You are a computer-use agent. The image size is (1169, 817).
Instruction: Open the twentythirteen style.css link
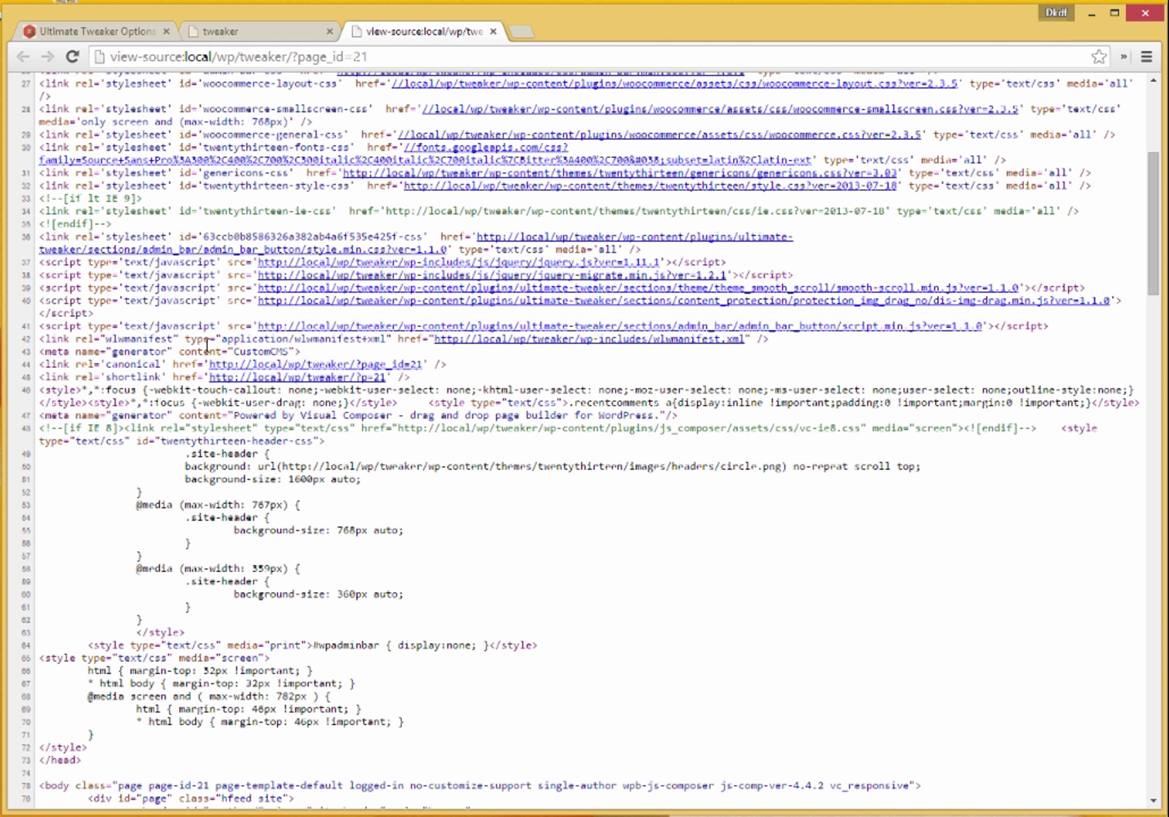(x=650, y=186)
